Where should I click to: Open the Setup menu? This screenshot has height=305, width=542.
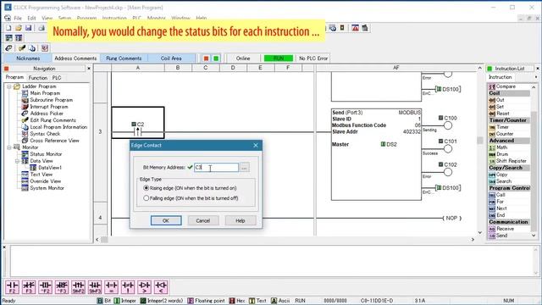point(64,18)
